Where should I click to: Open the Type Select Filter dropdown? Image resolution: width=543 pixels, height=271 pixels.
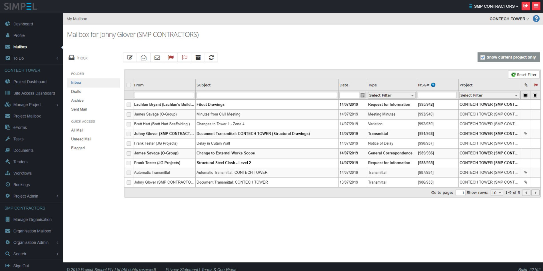(x=391, y=95)
